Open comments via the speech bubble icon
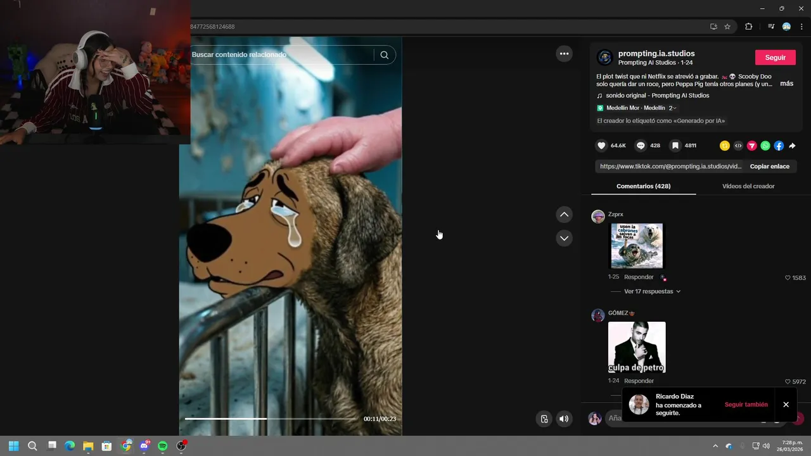 point(641,146)
